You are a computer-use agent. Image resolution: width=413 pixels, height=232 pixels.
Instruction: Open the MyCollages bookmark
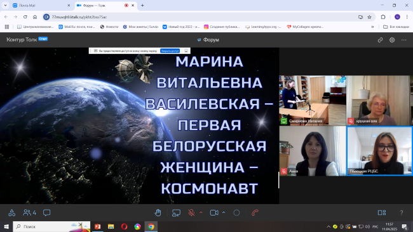[305, 27]
